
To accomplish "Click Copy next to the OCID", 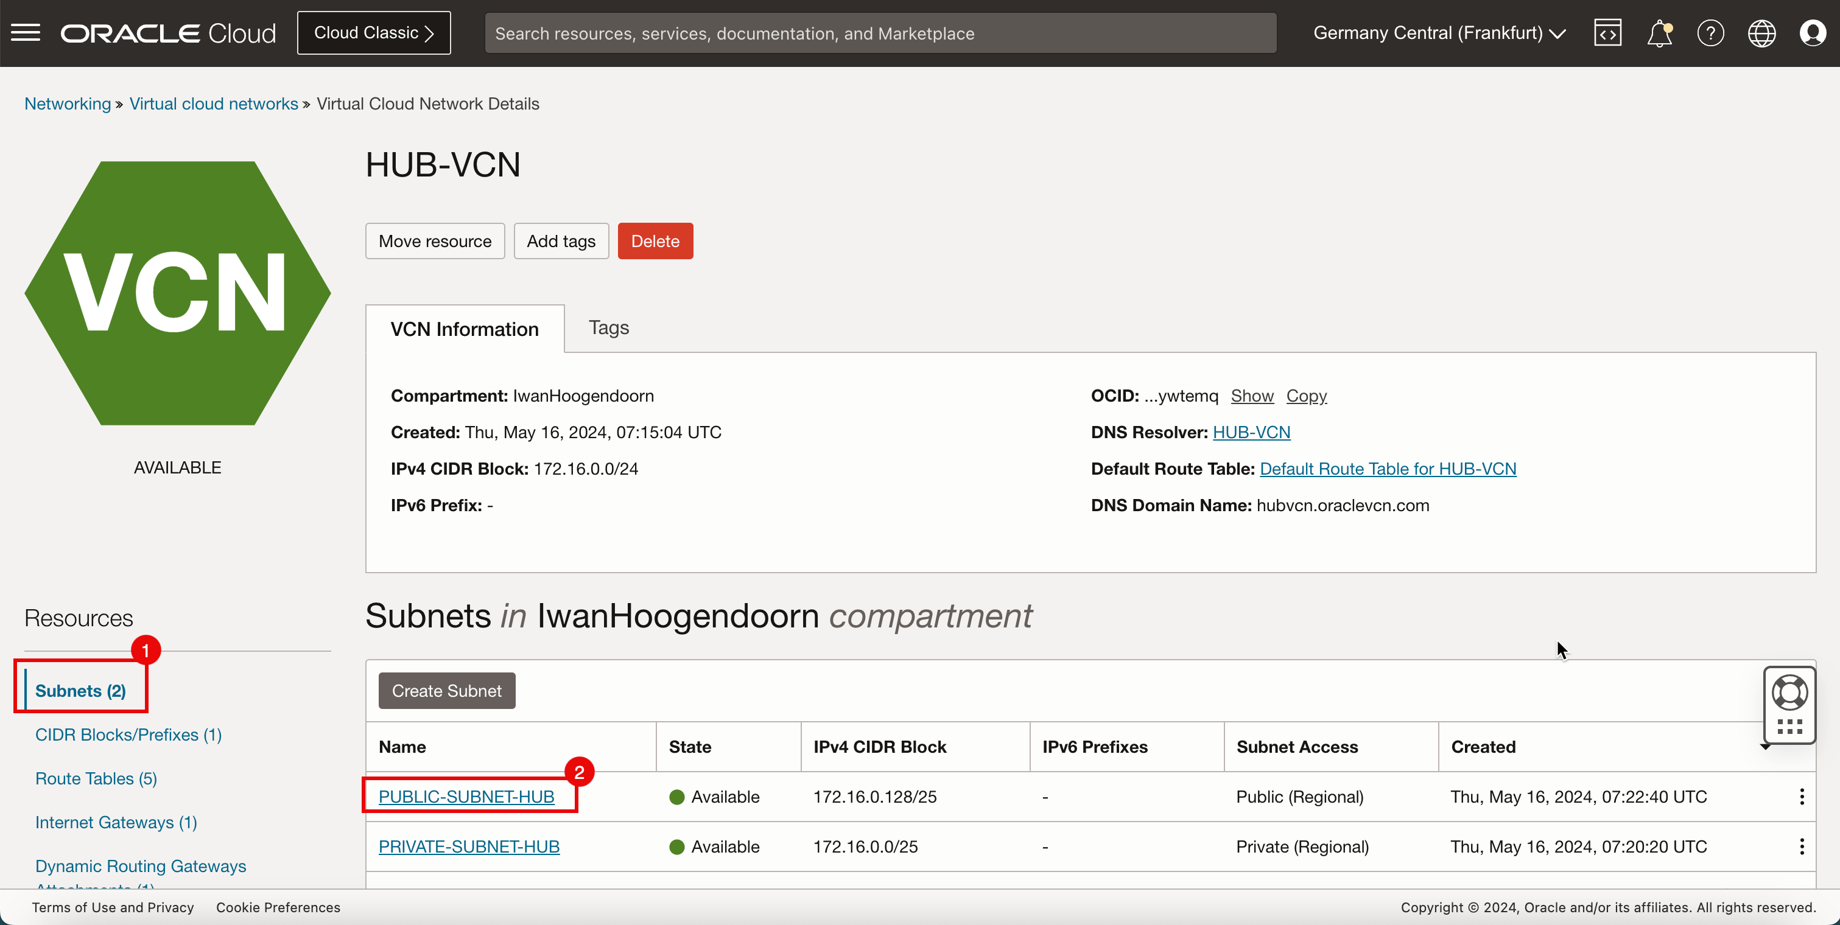I will [1305, 396].
